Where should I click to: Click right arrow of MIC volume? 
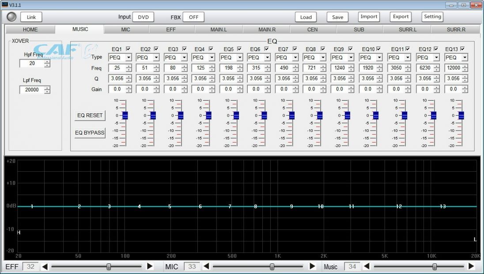coord(312,266)
